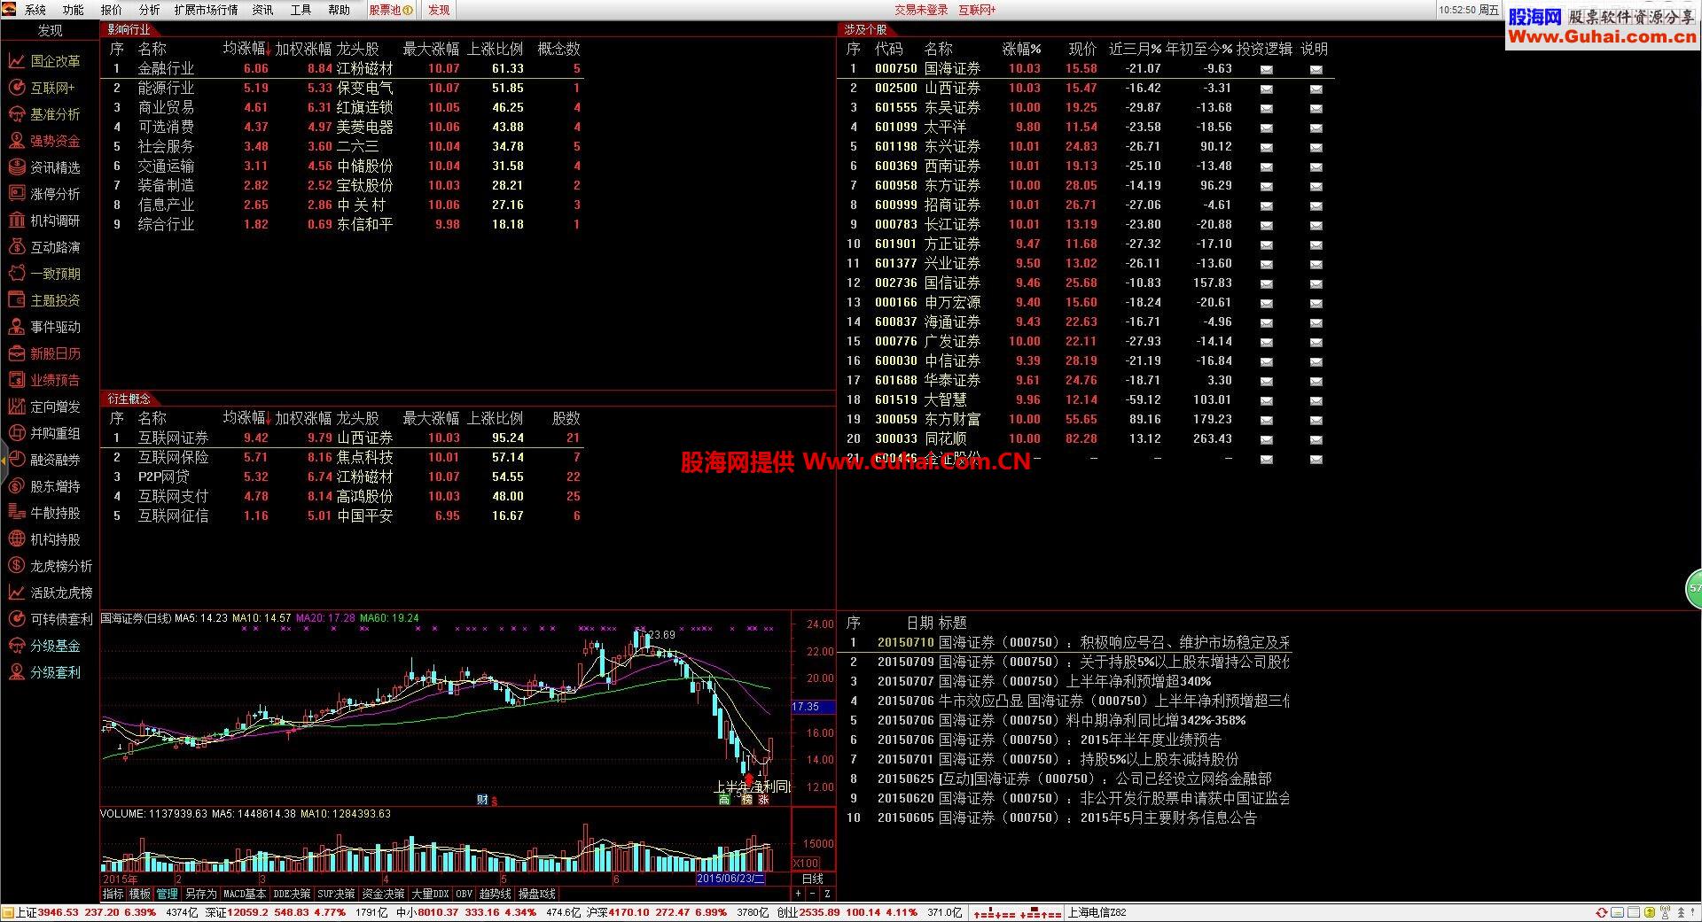The width and height of the screenshot is (1702, 922).
Task: Open 事件驱动 in the sidebar
Action: pos(44,327)
